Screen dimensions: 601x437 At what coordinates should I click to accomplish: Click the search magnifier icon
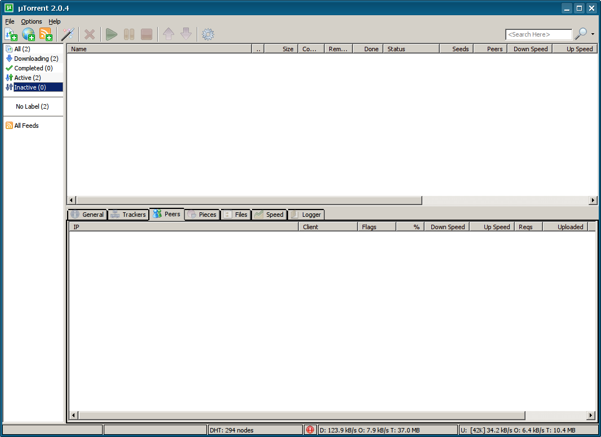(x=581, y=34)
